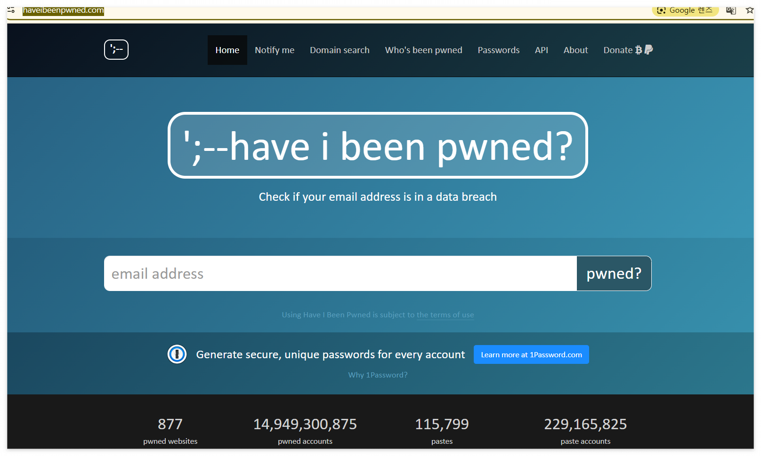
Task: Click the PayPal donate icon
Action: coord(648,49)
